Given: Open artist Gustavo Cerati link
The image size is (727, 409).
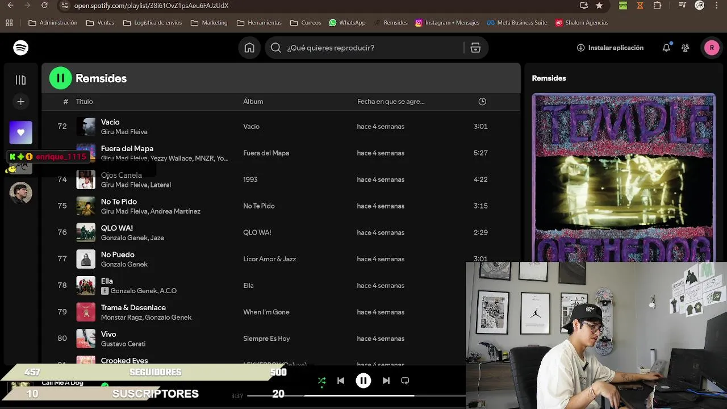Looking at the screenshot, I should click(x=123, y=344).
